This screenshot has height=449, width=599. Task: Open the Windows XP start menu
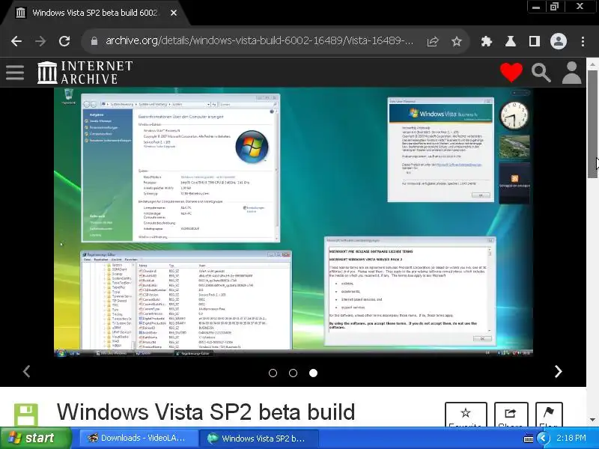[x=35, y=438]
